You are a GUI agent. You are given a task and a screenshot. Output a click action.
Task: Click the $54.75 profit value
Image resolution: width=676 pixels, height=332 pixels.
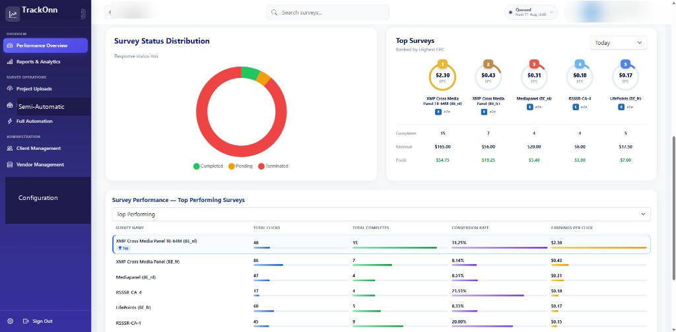(442, 160)
